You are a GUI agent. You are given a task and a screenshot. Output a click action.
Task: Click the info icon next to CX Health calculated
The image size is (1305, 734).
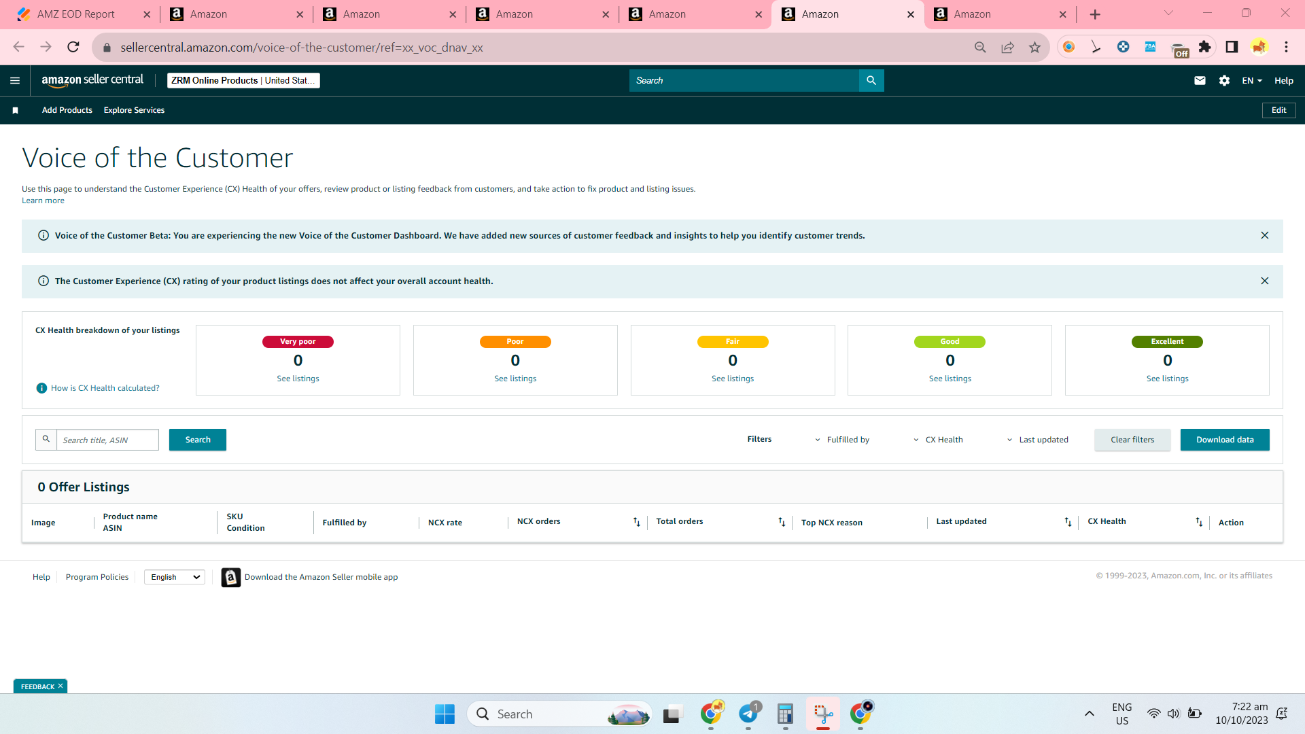(x=41, y=388)
